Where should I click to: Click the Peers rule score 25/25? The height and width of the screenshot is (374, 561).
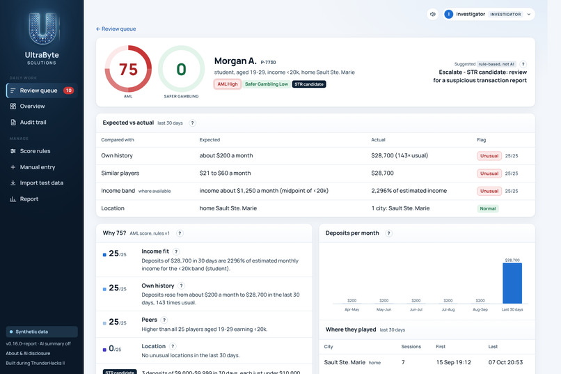pos(118,322)
